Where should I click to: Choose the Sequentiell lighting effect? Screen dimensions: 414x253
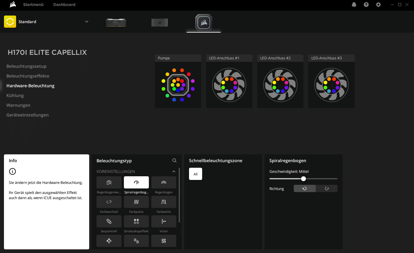[x=109, y=221]
